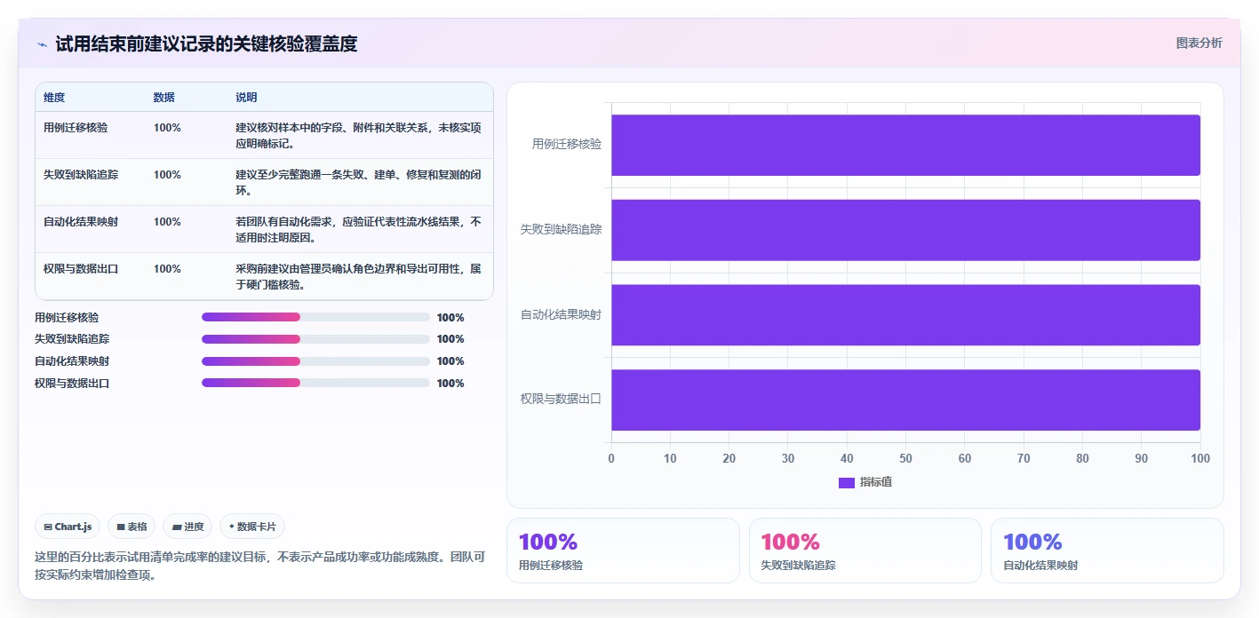This screenshot has height=618, width=1259.
Task: Click the footnote starting 这里的百分比表示
Action: click(x=259, y=566)
